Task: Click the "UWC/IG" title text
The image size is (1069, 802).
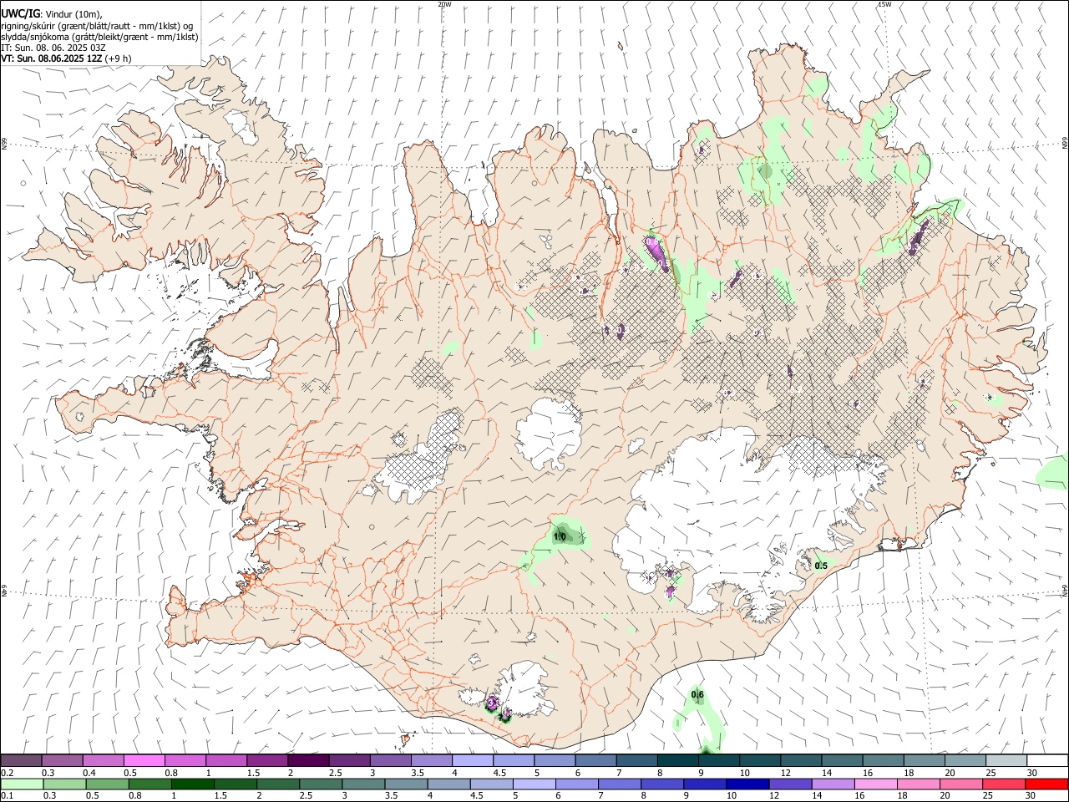Action: pyautogui.click(x=20, y=14)
